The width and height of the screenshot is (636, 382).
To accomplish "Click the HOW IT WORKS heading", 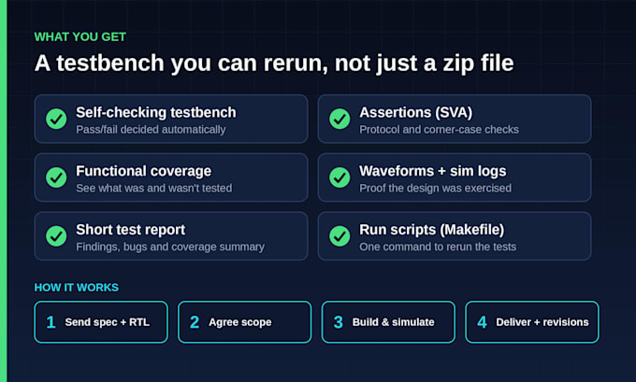I will (x=77, y=288).
